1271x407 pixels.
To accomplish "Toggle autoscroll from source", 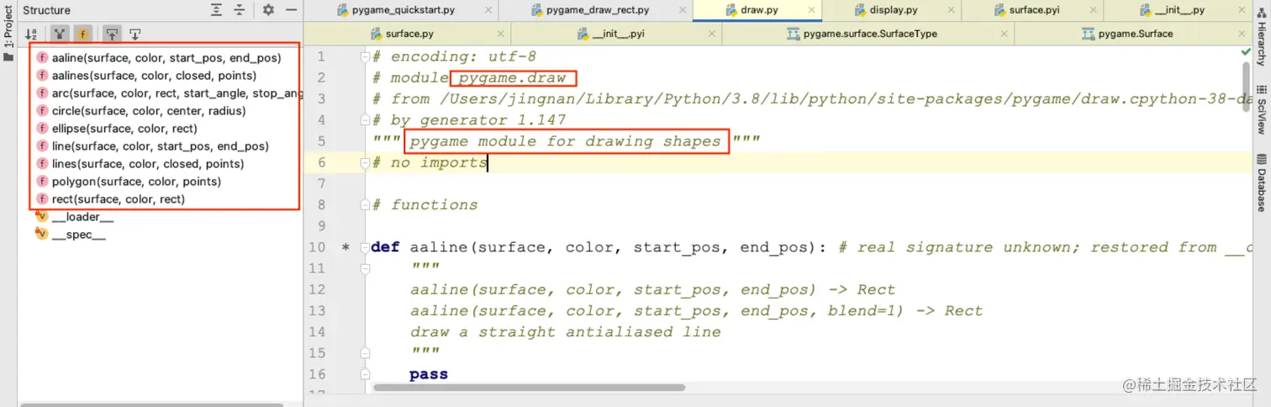I will coord(134,34).
